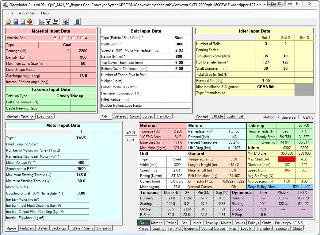
Task: Click the open file folder icon
Action: coord(8,21)
